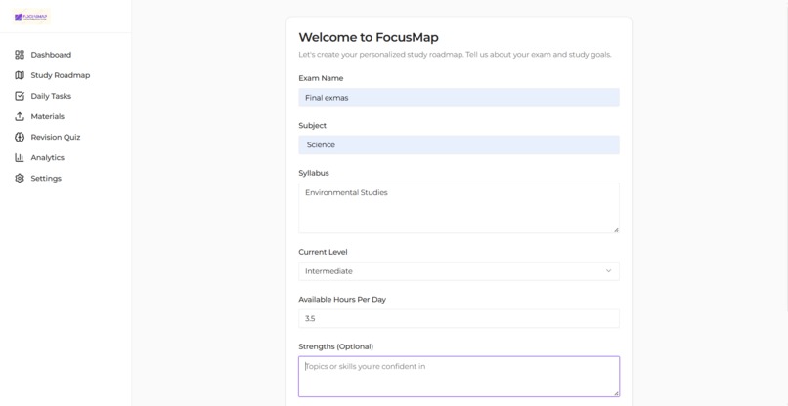Click the Revision Quiz brain icon

tap(20, 137)
